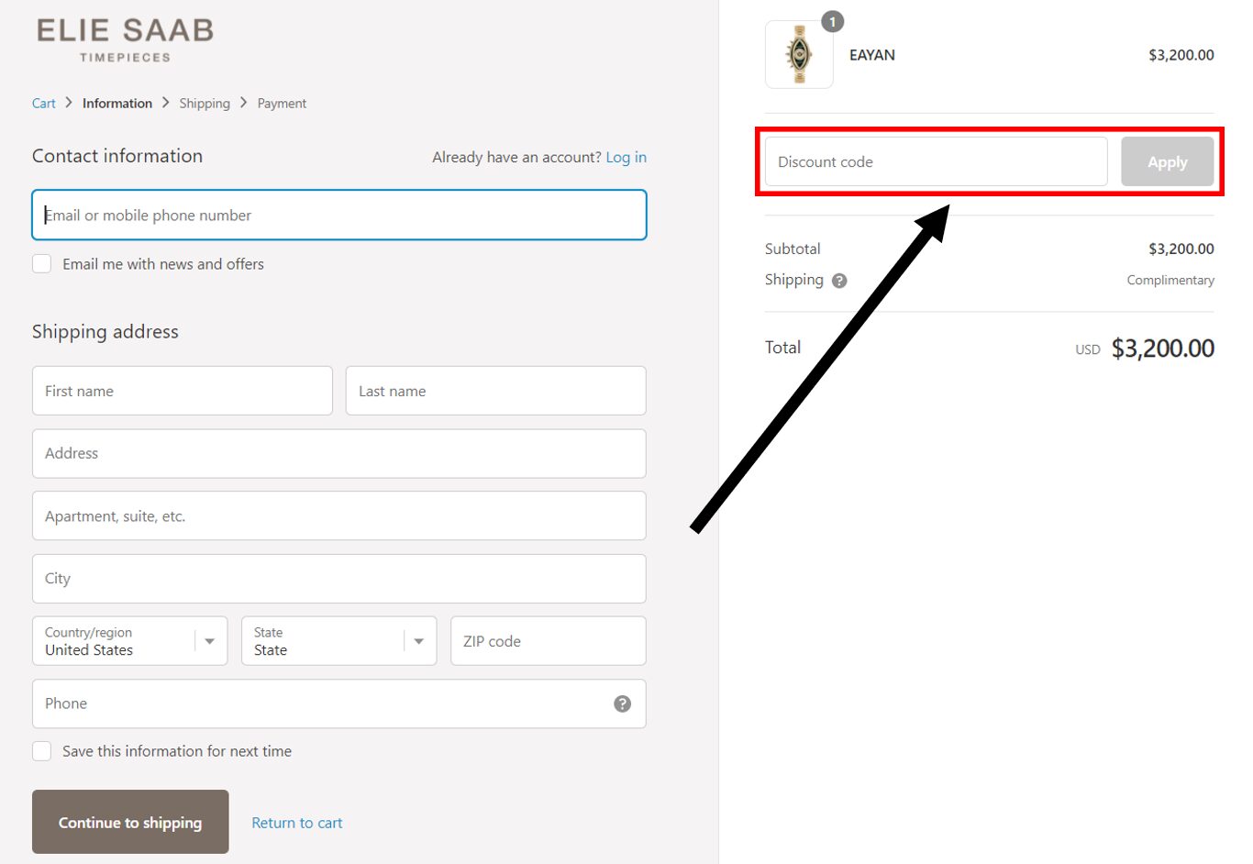The width and height of the screenshot is (1253, 864).
Task: Click the First name field
Action: [183, 391]
